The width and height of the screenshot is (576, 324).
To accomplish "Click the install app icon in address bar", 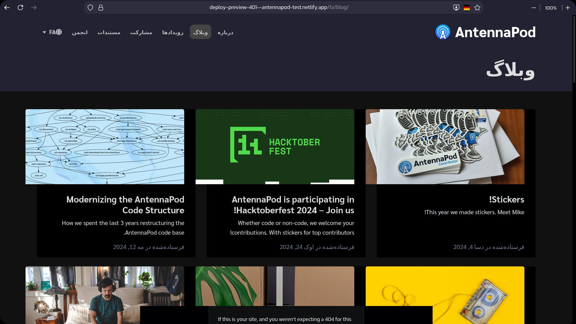I will 456,7.
